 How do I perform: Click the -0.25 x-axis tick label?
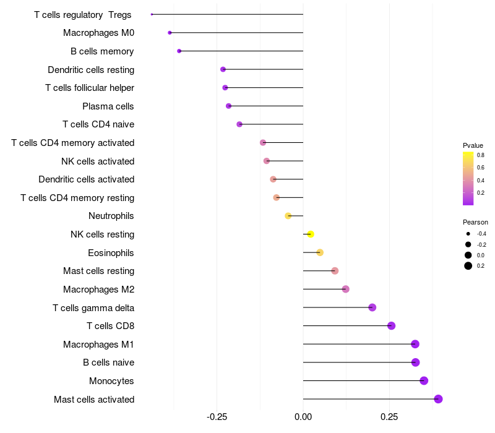pos(217,417)
